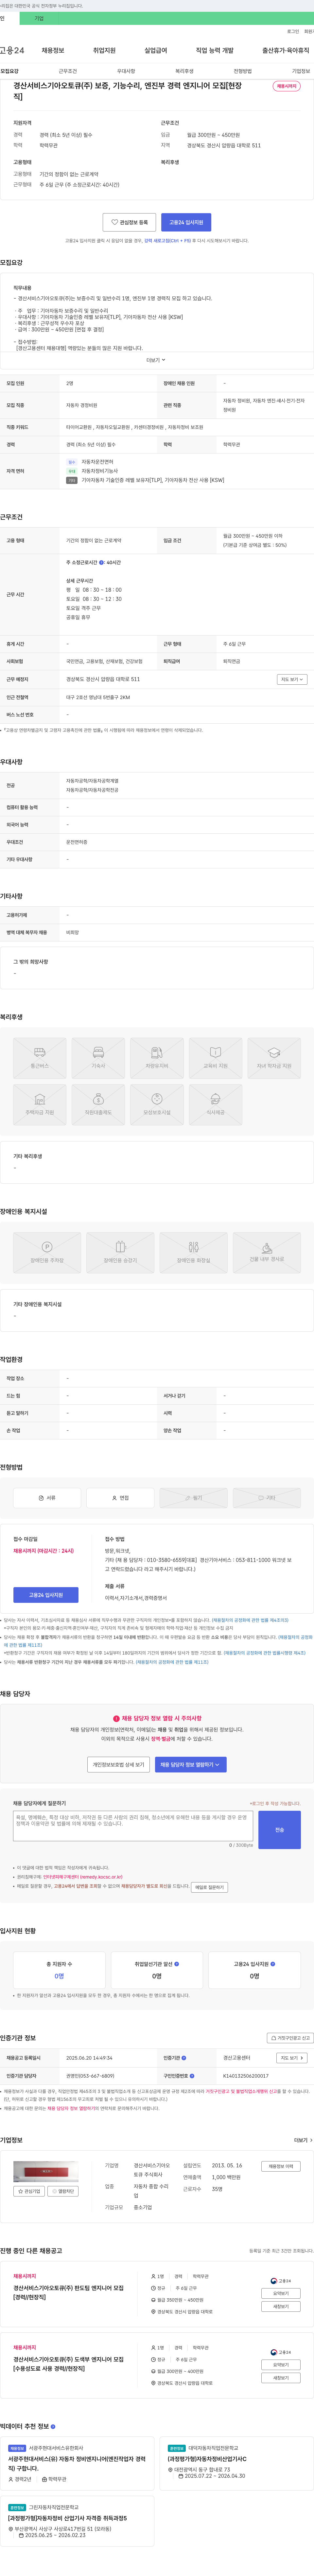This screenshot has width=314, height=2576.
Task: Open the 실업급여 menu
Action: click(x=156, y=50)
